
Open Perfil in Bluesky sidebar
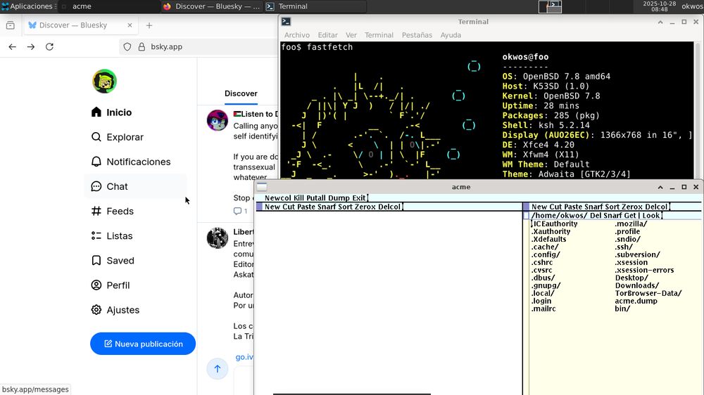[x=110, y=285]
